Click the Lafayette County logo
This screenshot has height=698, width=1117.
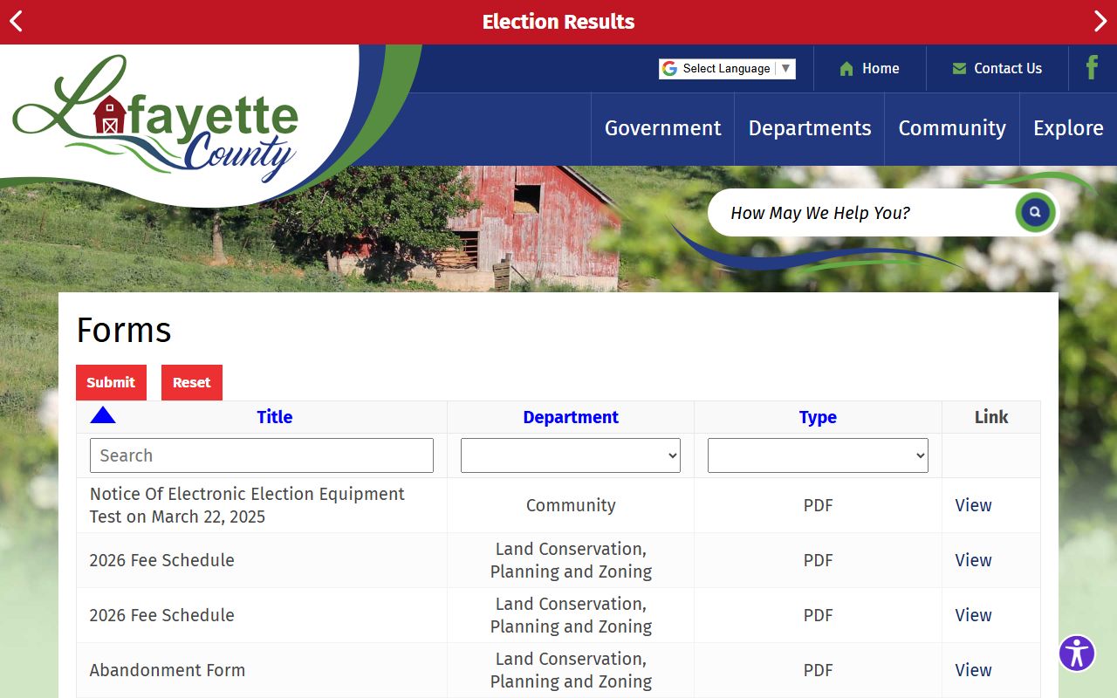tap(155, 118)
